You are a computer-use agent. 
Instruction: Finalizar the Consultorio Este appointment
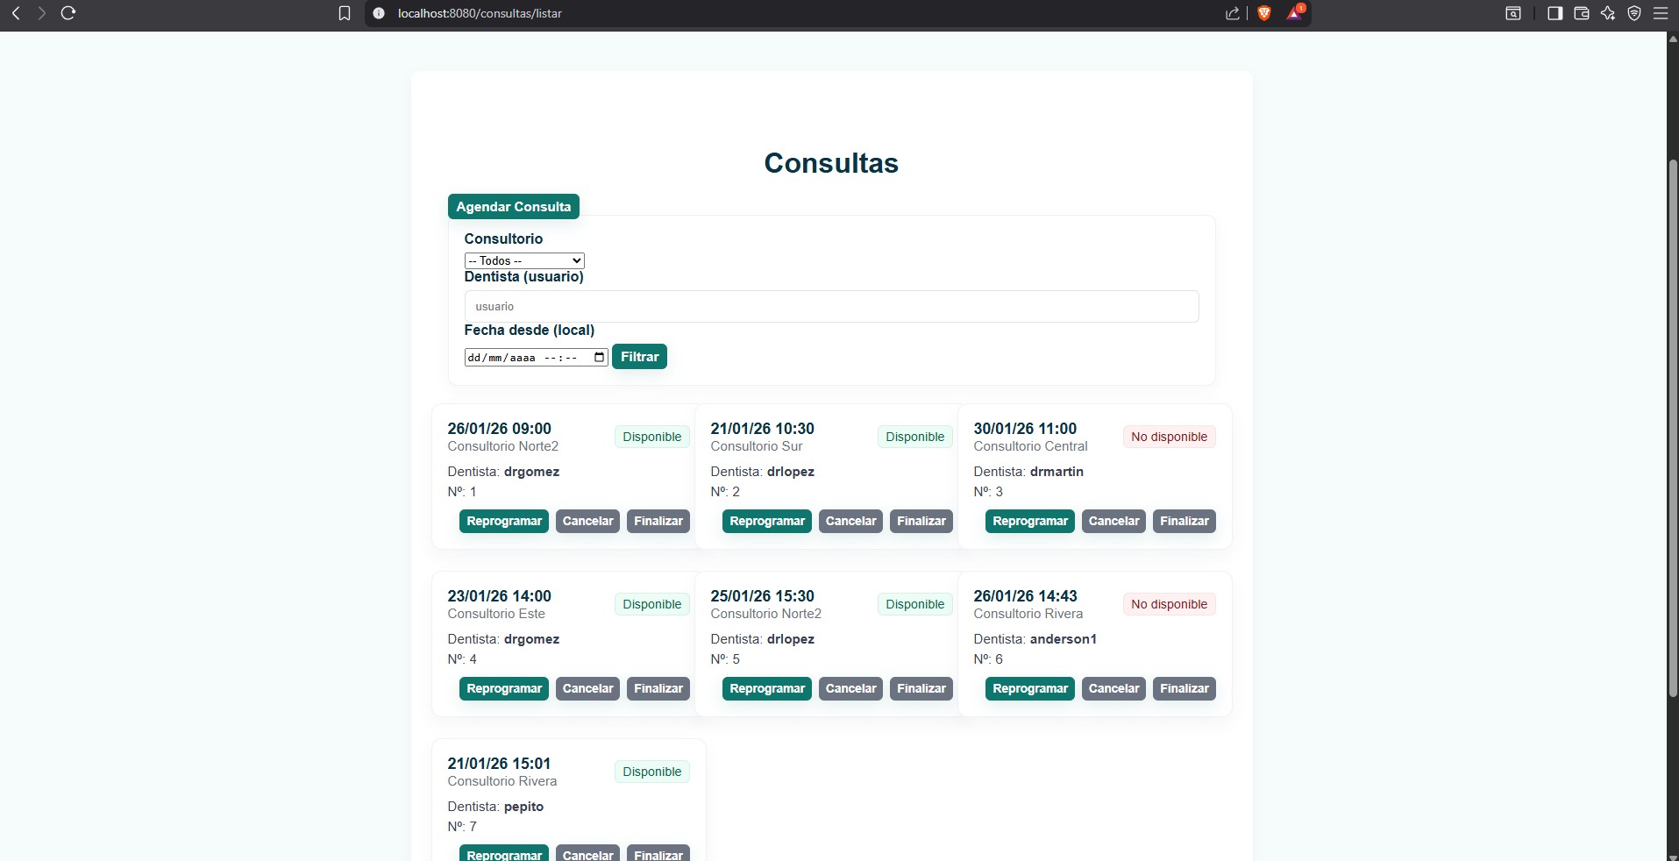[658, 688]
